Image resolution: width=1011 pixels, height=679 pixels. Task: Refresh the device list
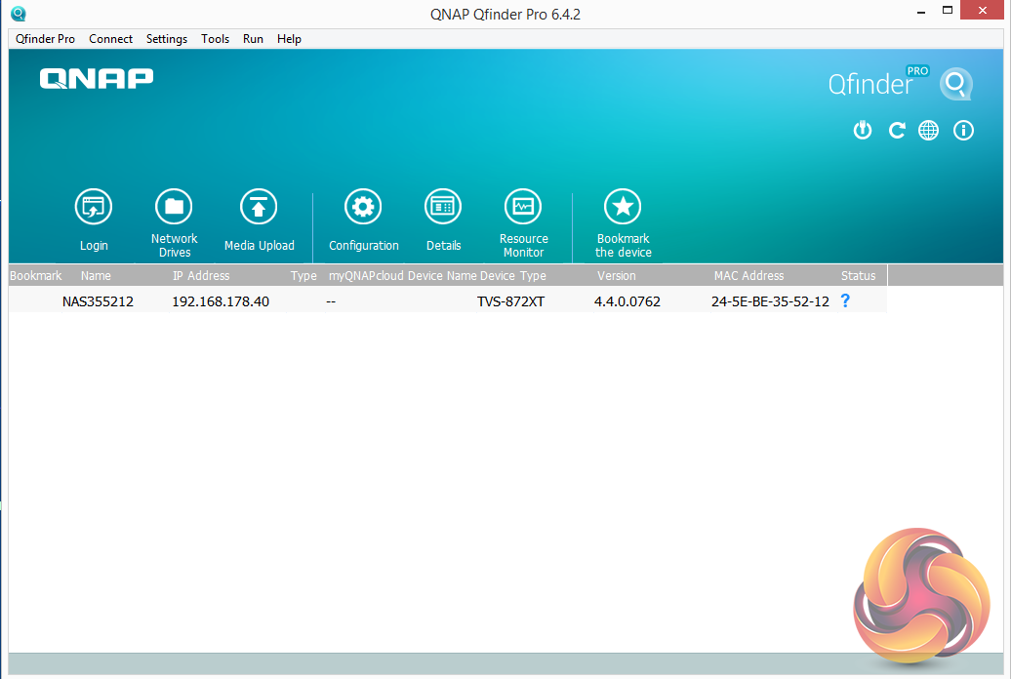click(x=896, y=131)
